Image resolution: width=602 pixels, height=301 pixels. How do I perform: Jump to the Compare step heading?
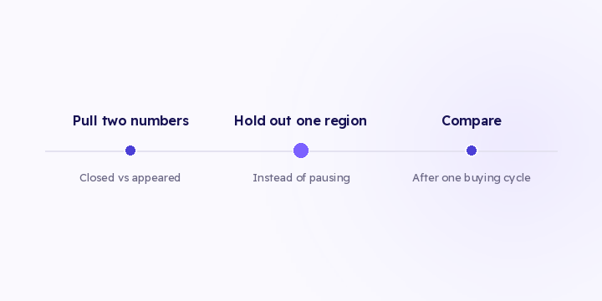pos(472,121)
